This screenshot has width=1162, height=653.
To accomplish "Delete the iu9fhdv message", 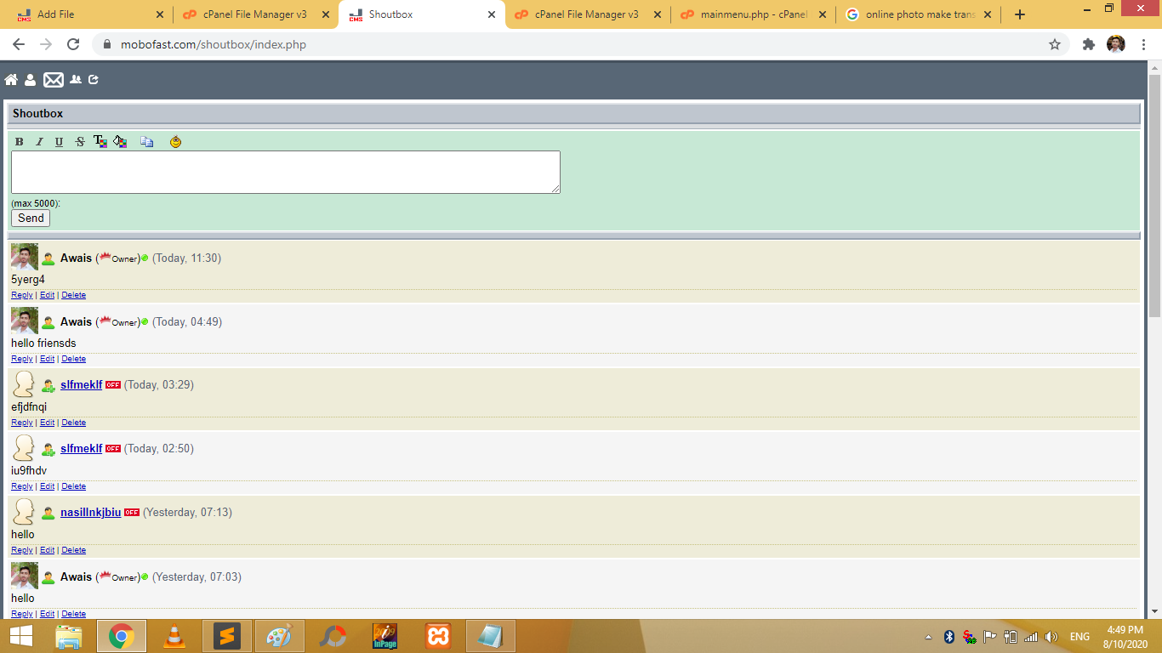I will (x=74, y=486).
